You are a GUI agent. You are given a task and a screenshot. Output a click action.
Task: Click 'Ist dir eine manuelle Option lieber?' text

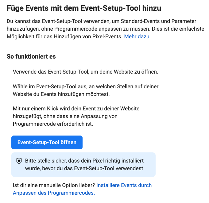[x=54, y=185]
